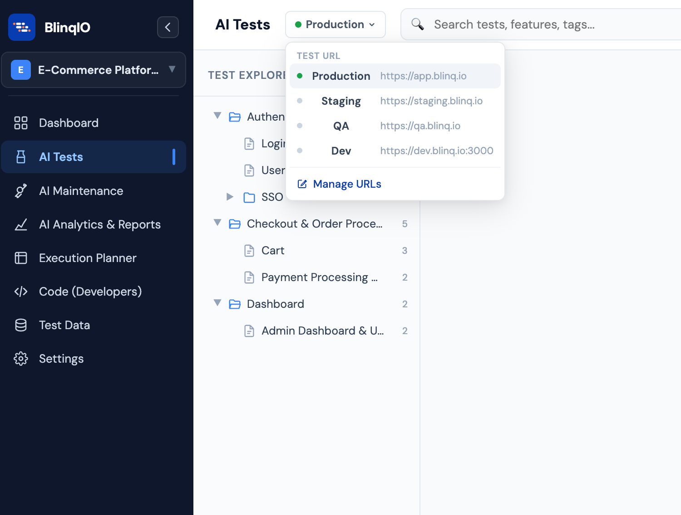This screenshot has height=515, width=681.
Task: Select the Dashboard grid icon
Action: [20, 122]
